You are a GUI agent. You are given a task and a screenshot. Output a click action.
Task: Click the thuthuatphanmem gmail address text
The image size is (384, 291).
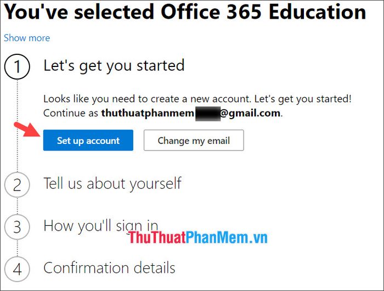[191, 113]
